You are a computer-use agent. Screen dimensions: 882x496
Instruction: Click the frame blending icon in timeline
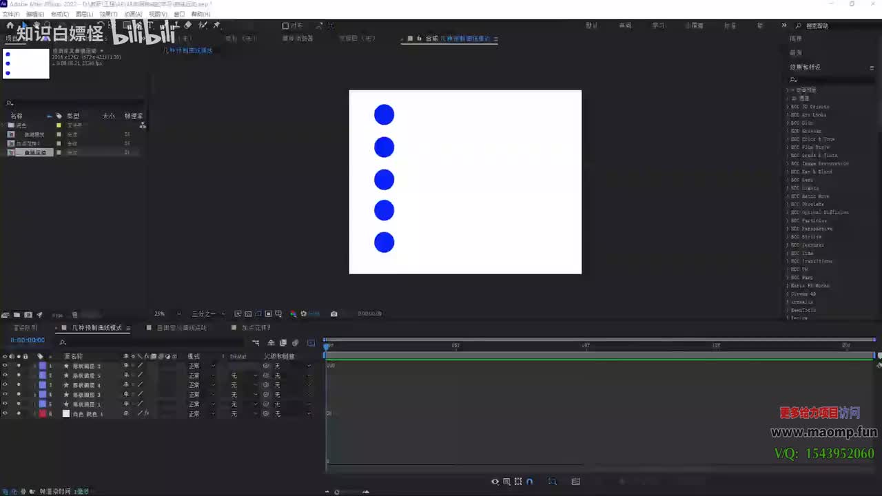283,342
